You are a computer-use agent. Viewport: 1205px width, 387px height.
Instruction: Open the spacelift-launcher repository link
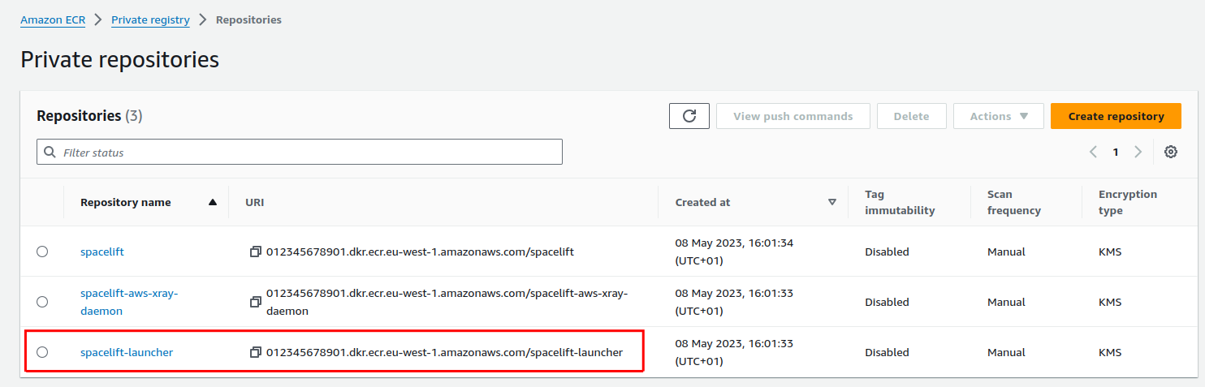pos(127,352)
